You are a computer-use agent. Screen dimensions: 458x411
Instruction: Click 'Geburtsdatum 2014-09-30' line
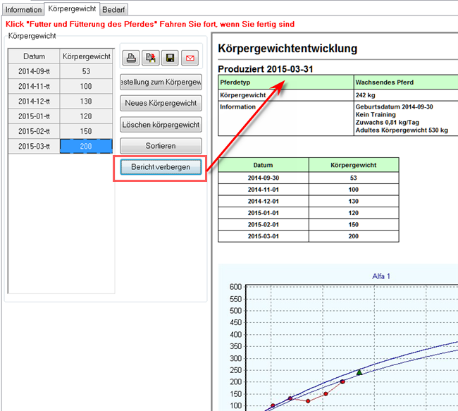coord(395,106)
